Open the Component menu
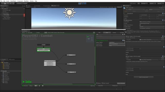Screen dimensions: 165x92 [20, 1]
